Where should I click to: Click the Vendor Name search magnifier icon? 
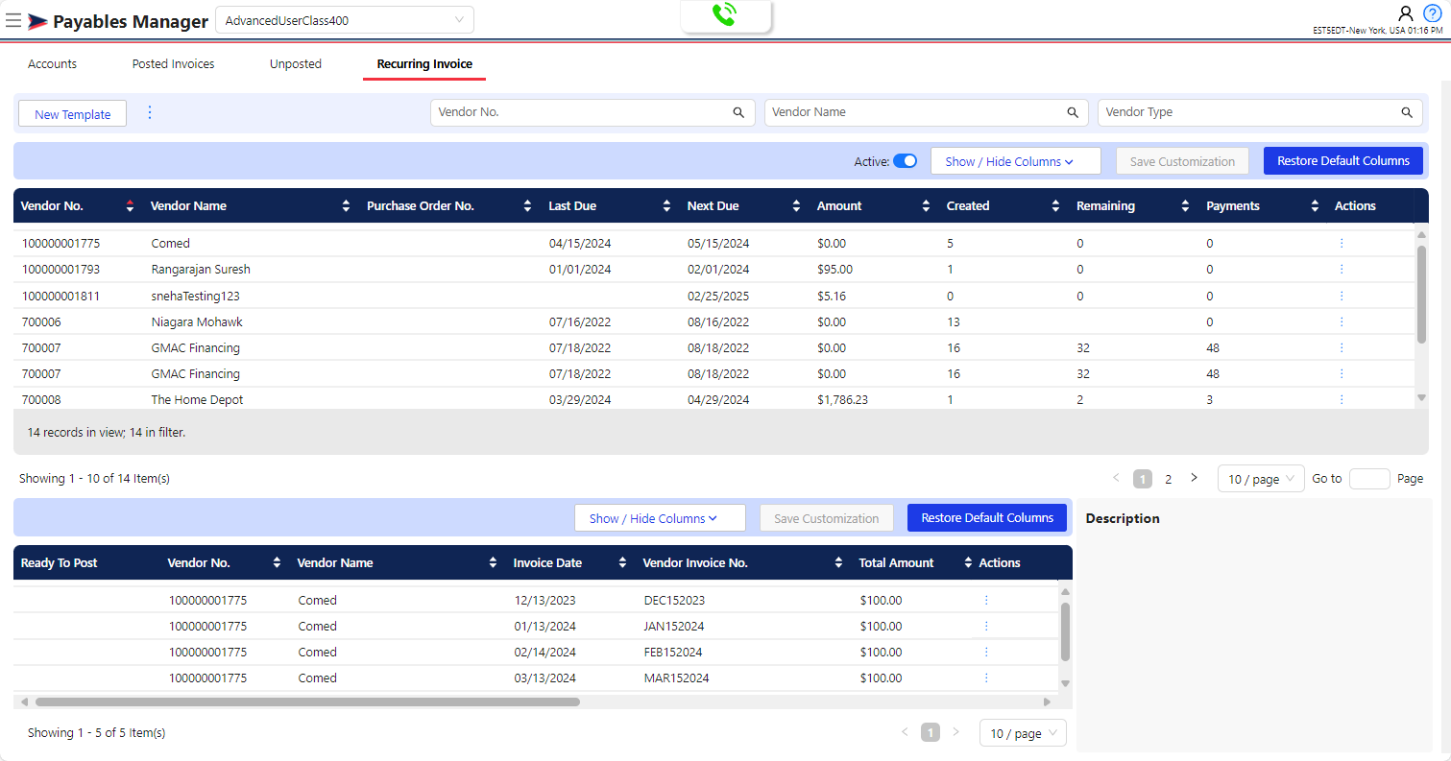pos(1073,112)
